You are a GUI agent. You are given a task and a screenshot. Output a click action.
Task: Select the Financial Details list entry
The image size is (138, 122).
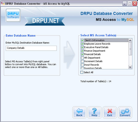coord(92,54)
